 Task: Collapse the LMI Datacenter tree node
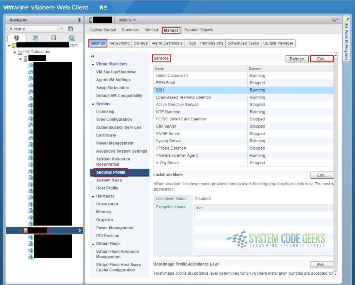coord(15,52)
